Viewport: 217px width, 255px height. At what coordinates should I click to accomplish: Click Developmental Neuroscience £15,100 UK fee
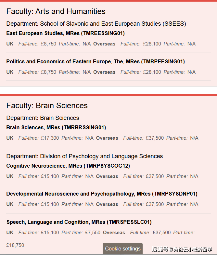(x=50, y=204)
